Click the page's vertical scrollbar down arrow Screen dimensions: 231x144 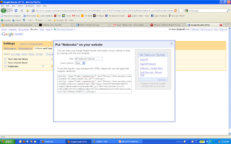tap(229, 133)
